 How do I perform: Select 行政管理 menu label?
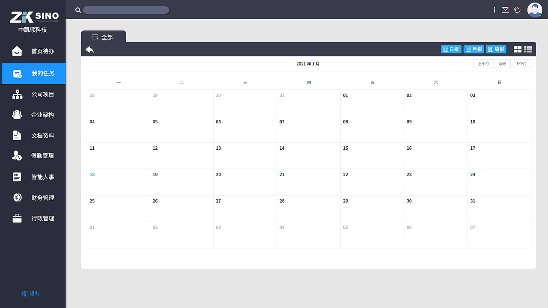[43, 219]
